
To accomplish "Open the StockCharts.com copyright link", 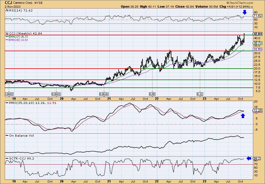I will coord(240,3).
